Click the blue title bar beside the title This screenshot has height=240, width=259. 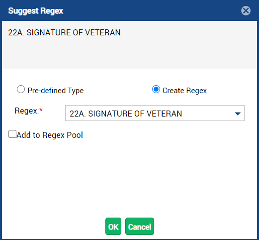(149, 11)
